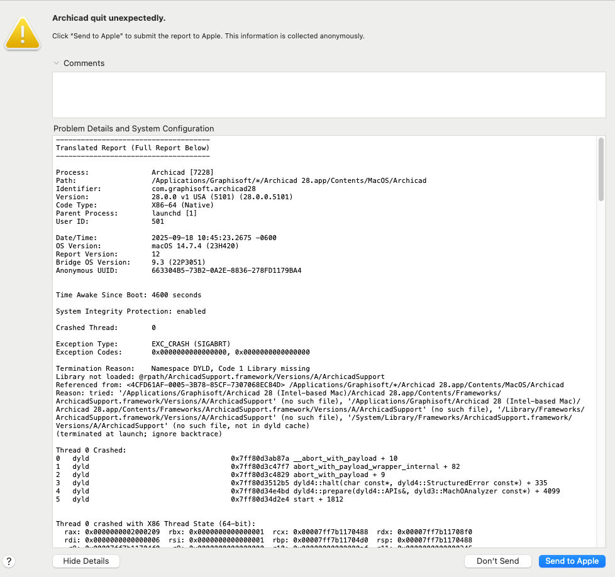615x577 pixels.
Task: Click into the Comments text field
Action: pyautogui.click(x=329, y=95)
